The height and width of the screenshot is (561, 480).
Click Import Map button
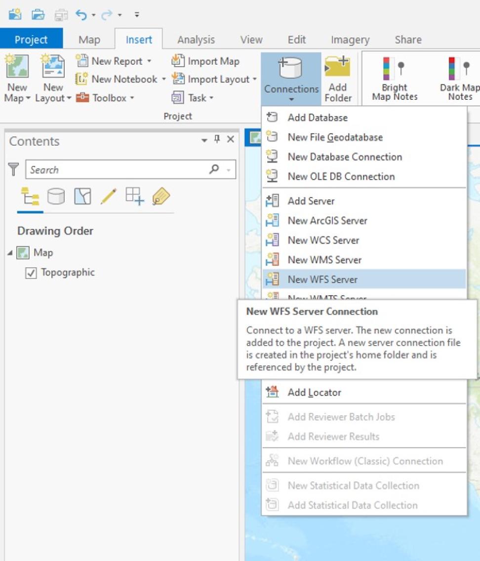205,61
